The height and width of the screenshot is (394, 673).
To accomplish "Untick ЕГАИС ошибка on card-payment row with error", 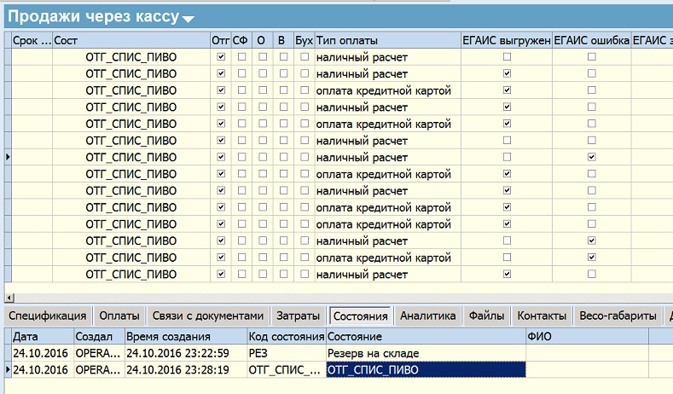I will coord(592,258).
